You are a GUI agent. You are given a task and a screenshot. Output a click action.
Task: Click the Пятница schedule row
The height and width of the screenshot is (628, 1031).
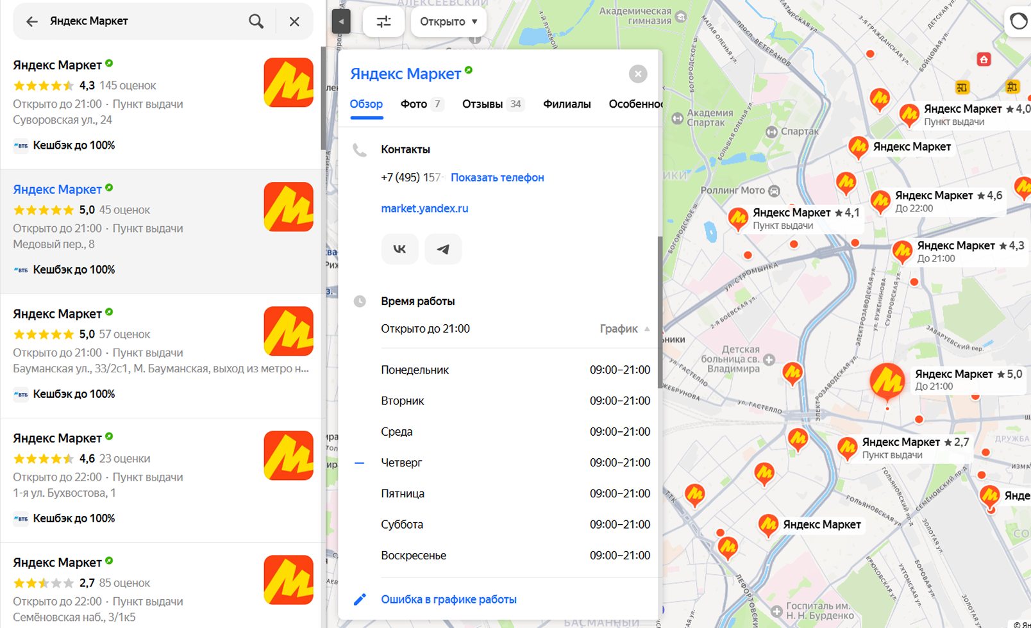[515, 493]
